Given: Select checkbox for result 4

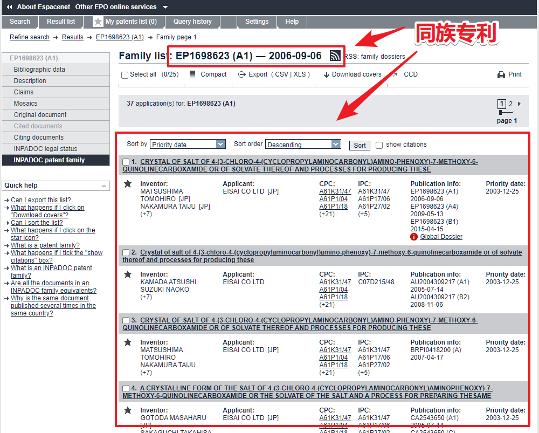Looking at the screenshot, I should 126,388.
